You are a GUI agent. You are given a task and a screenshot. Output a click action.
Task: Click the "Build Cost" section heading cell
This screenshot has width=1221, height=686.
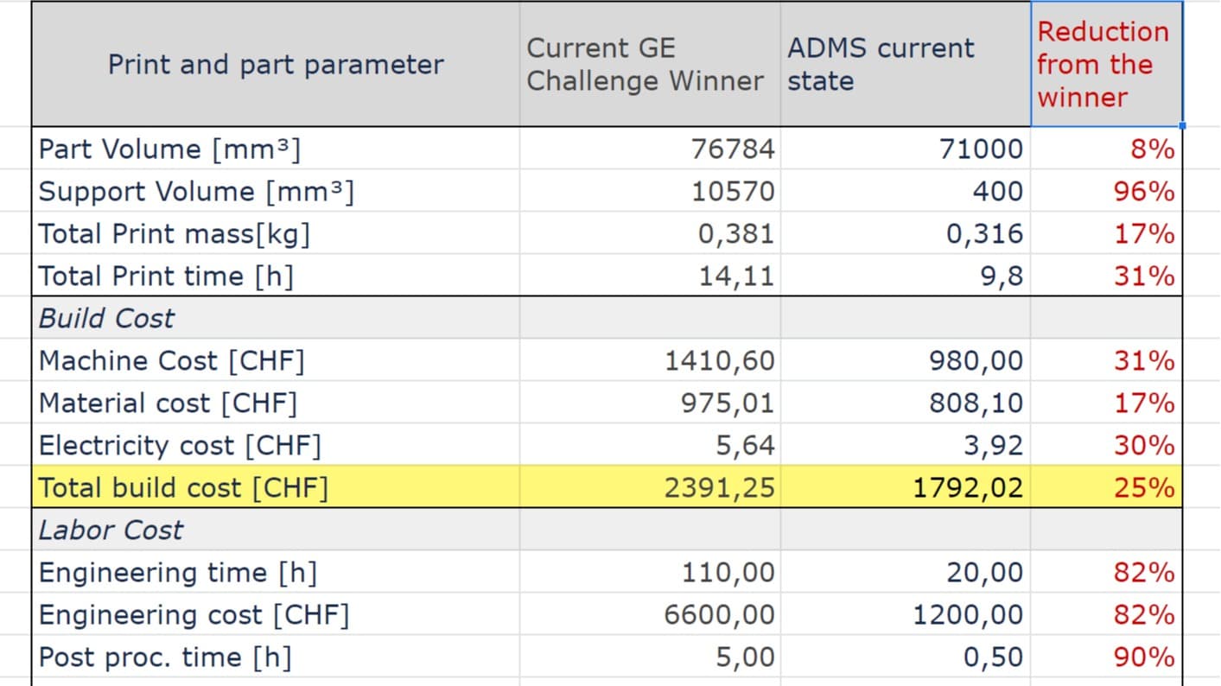(x=107, y=318)
